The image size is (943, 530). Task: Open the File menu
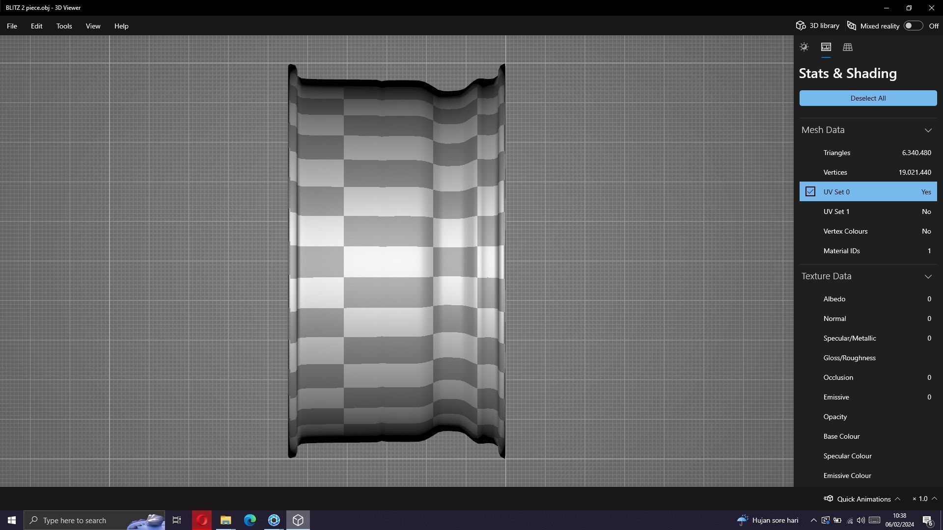[x=12, y=26]
